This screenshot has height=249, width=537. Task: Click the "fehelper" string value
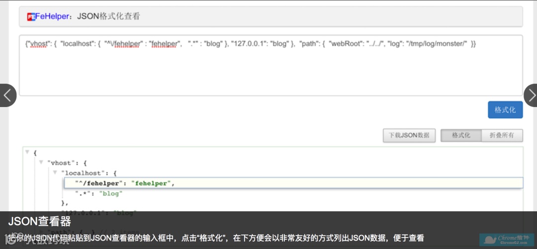tap(151, 183)
